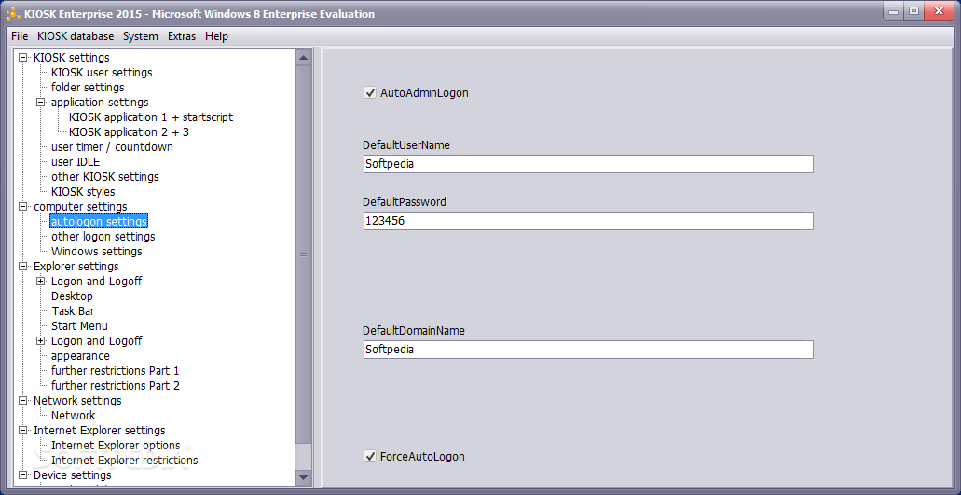The height and width of the screenshot is (495, 961).
Task: Click the DefaultPassword input field
Action: 588,221
